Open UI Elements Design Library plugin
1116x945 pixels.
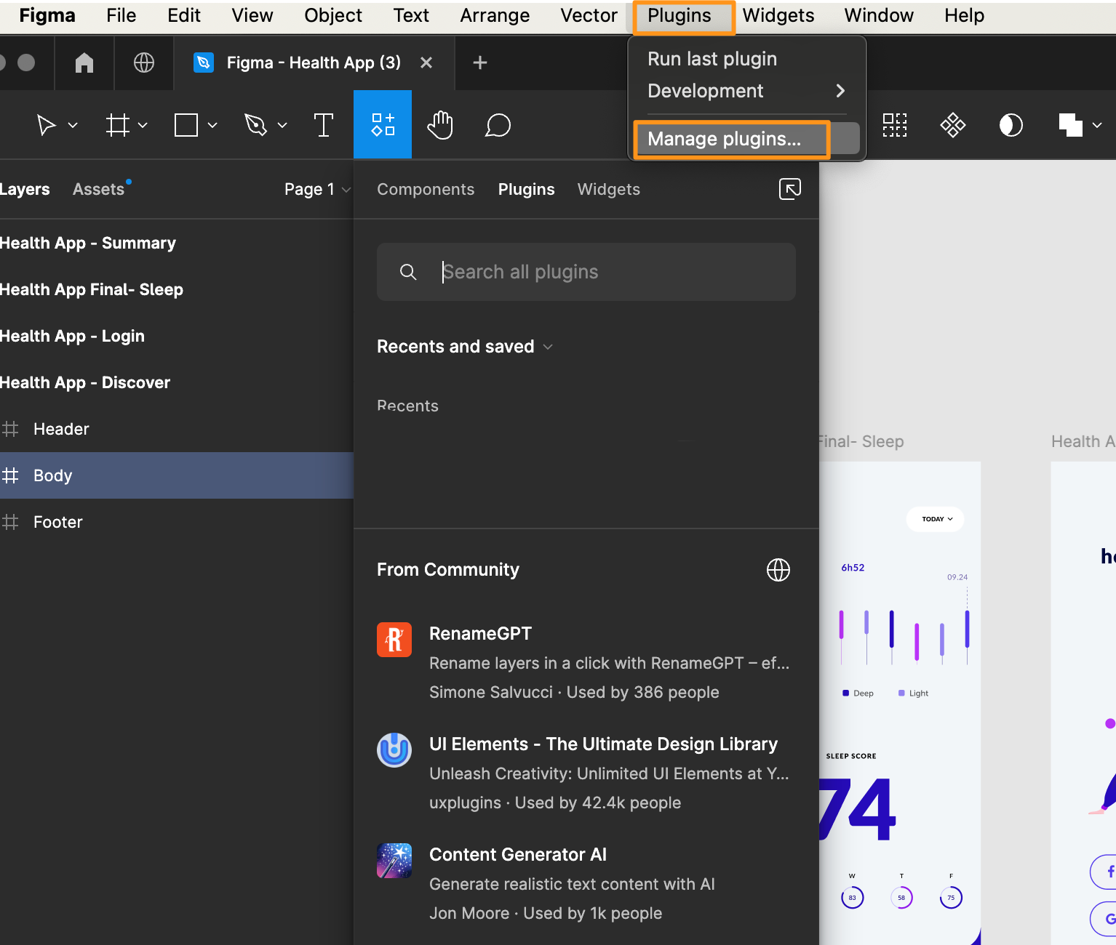(x=586, y=773)
